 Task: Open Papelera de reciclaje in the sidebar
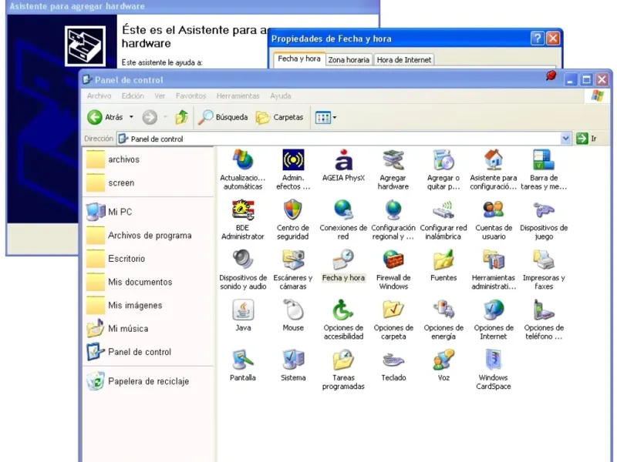pyautogui.click(x=137, y=381)
